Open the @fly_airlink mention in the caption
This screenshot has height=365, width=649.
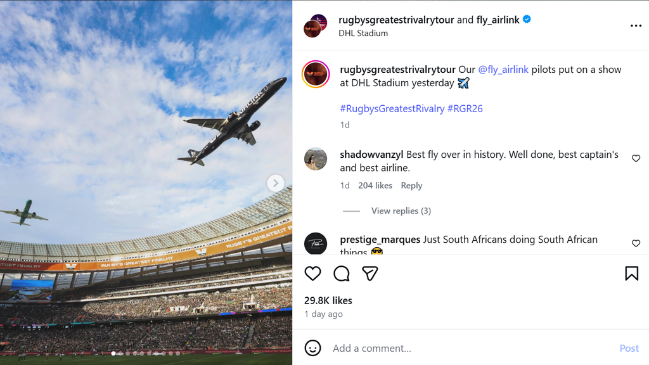(x=503, y=70)
